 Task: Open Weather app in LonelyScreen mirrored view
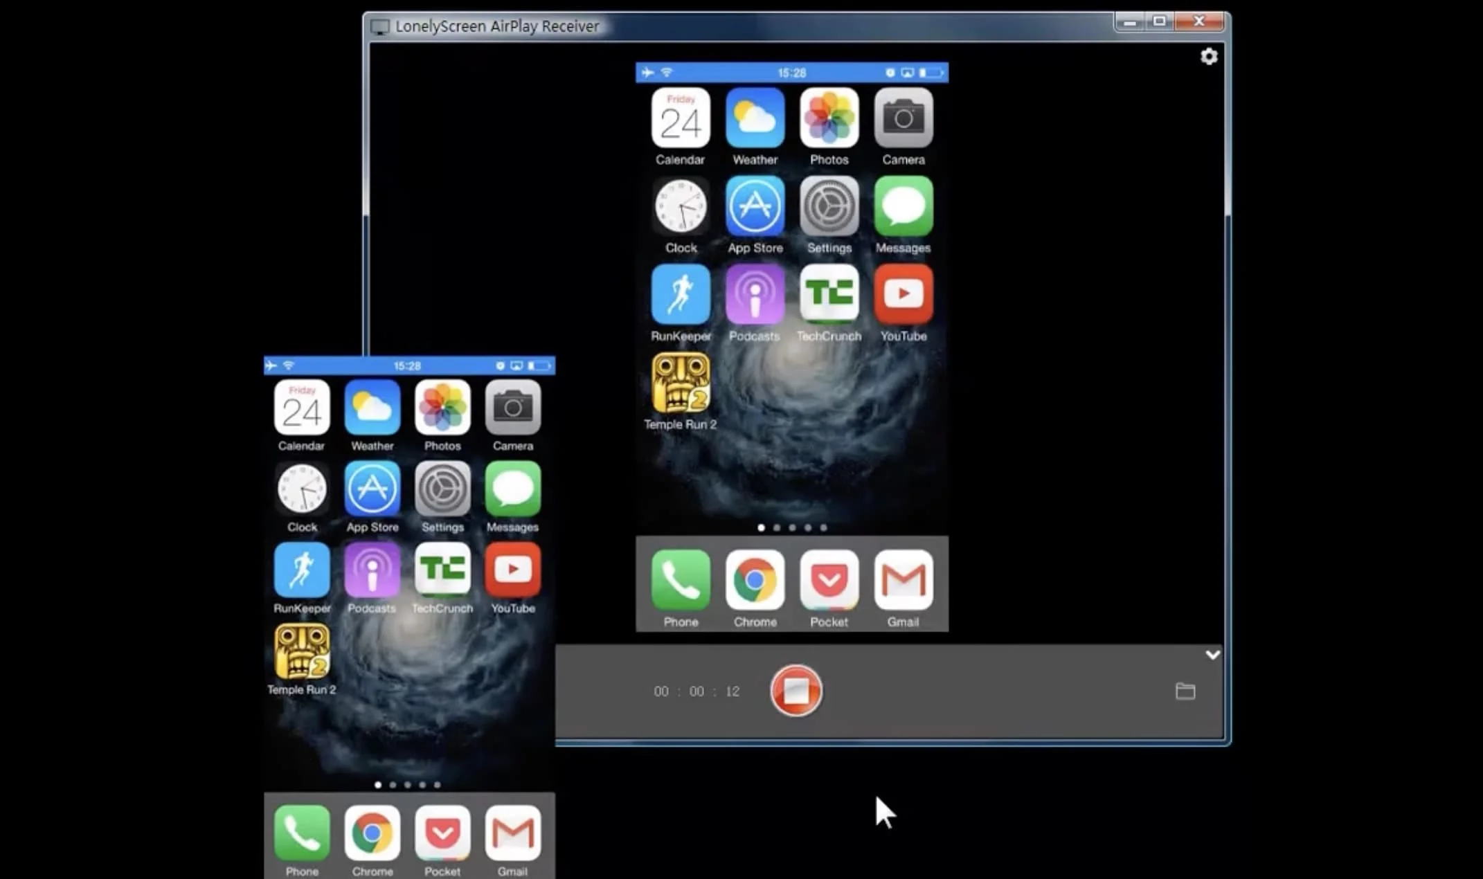point(755,118)
